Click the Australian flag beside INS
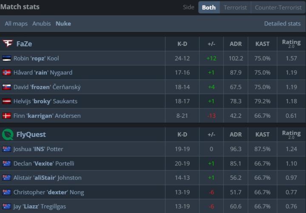This screenshot has width=306, height=213. pos(6,149)
